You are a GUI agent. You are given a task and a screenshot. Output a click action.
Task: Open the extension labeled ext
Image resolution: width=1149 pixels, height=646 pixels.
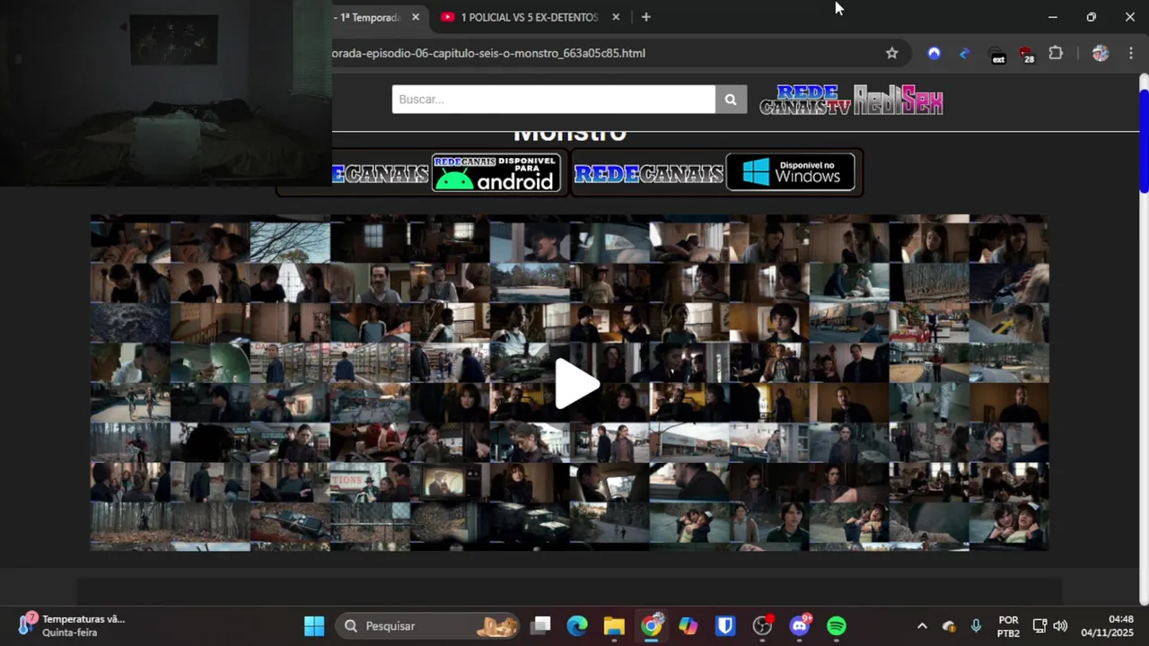click(997, 55)
